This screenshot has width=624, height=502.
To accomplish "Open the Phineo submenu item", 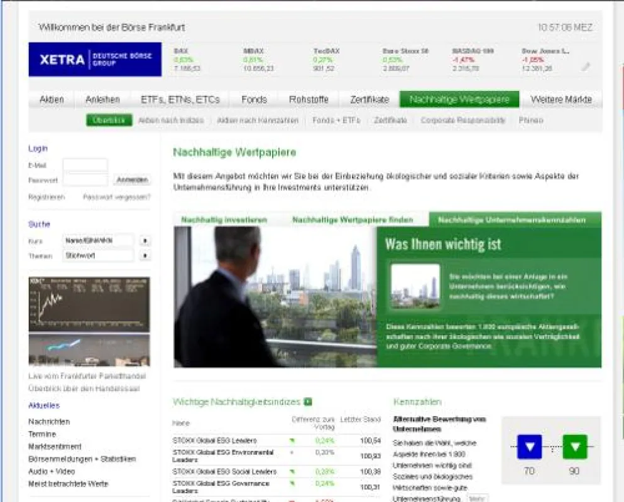I will pyautogui.click(x=531, y=120).
